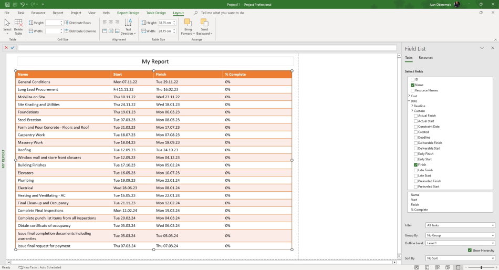The width and height of the screenshot is (499, 270).
Task: Open the Sort By dropdown
Action: 460,258
